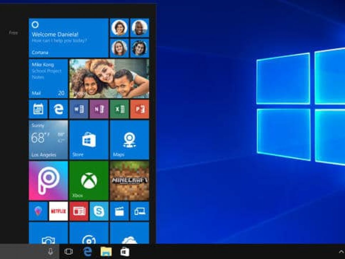Open the Maps tile
This screenshot has height=259, width=345.
point(130,140)
